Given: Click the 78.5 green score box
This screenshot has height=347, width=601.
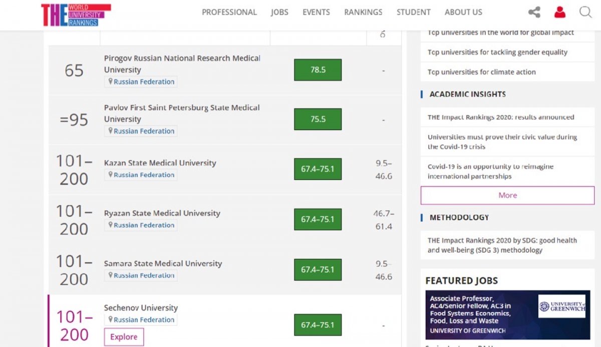Looking at the screenshot, I should [318, 70].
